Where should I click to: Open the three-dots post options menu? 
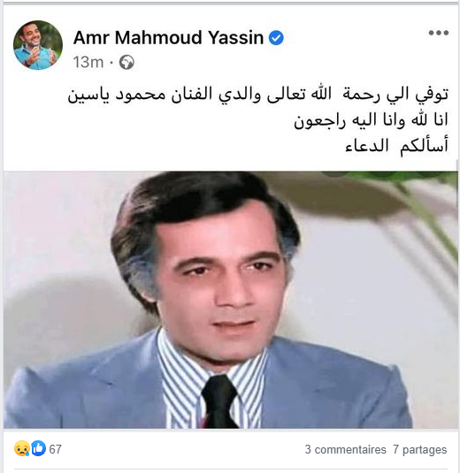439,33
